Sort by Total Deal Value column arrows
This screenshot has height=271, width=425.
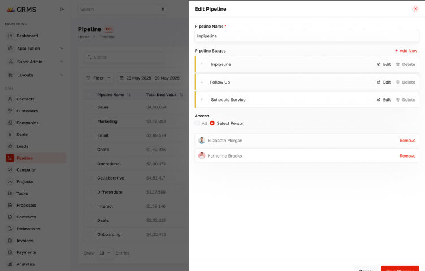point(181,95)
